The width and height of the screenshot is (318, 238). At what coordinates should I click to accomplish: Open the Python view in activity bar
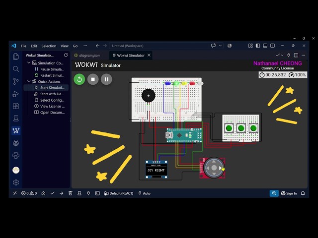pos(16,155)
